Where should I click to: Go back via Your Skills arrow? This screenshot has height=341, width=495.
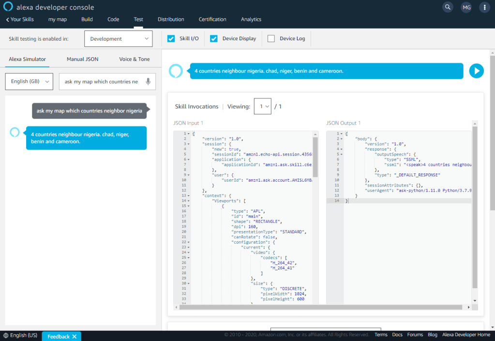pyautogui.click(x=19, y=19)
